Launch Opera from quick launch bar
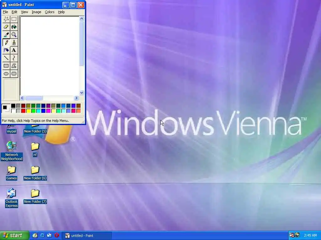 coord(57,236)
